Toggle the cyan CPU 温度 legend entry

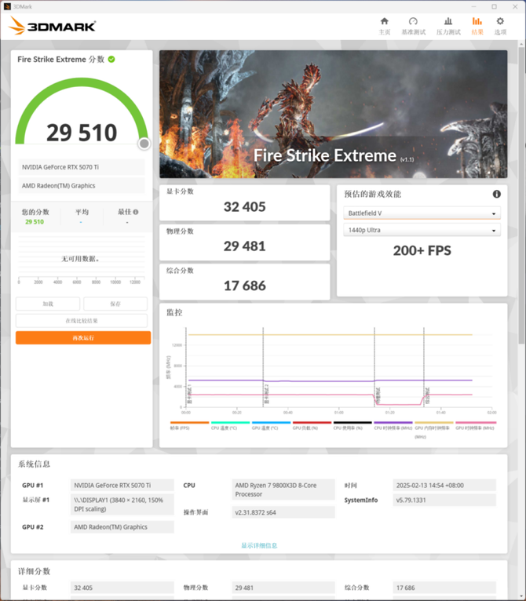[230, 425]
